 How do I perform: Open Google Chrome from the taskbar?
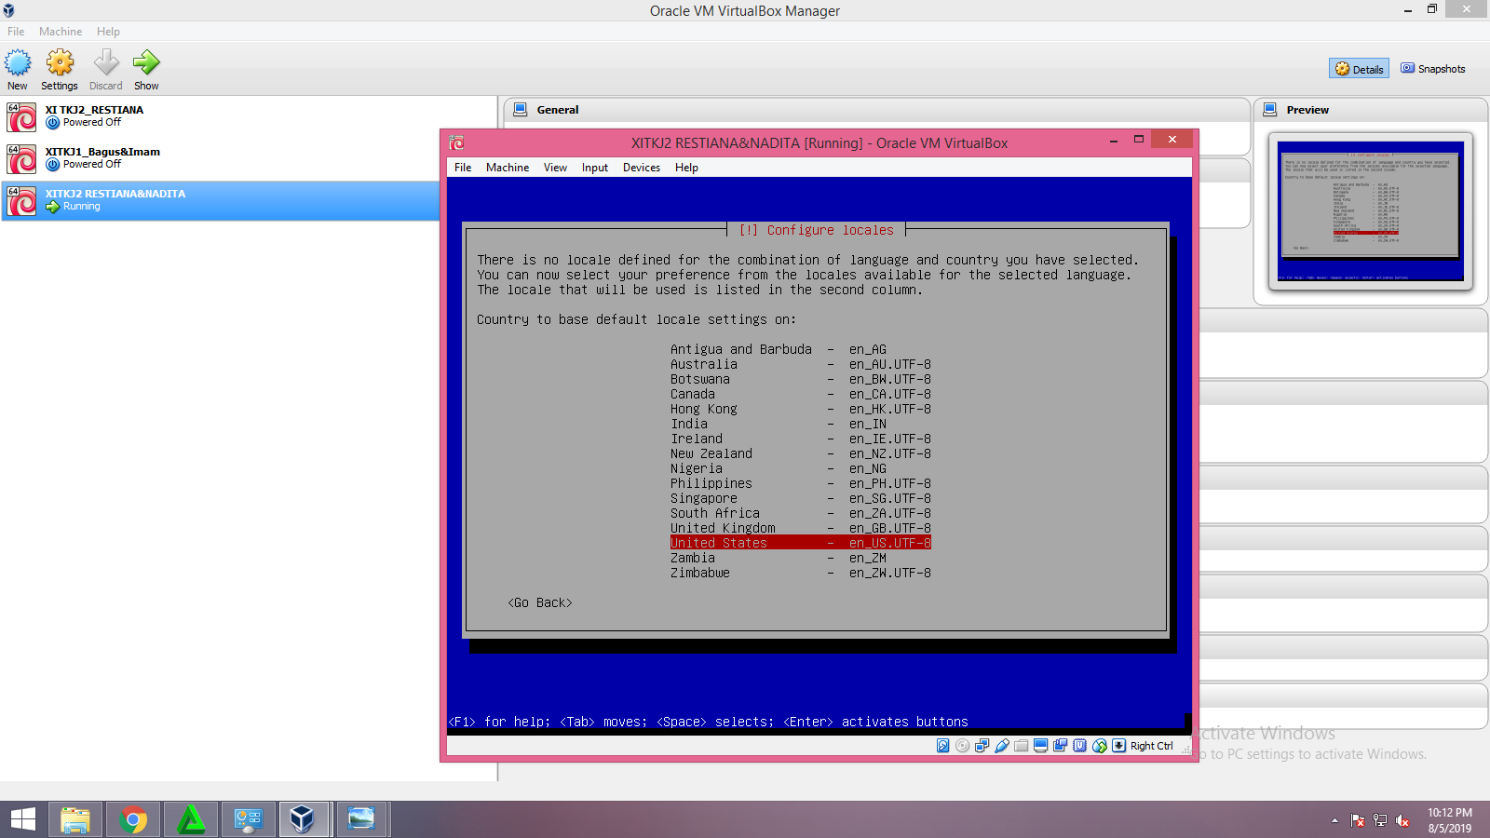tap(133, 819)
